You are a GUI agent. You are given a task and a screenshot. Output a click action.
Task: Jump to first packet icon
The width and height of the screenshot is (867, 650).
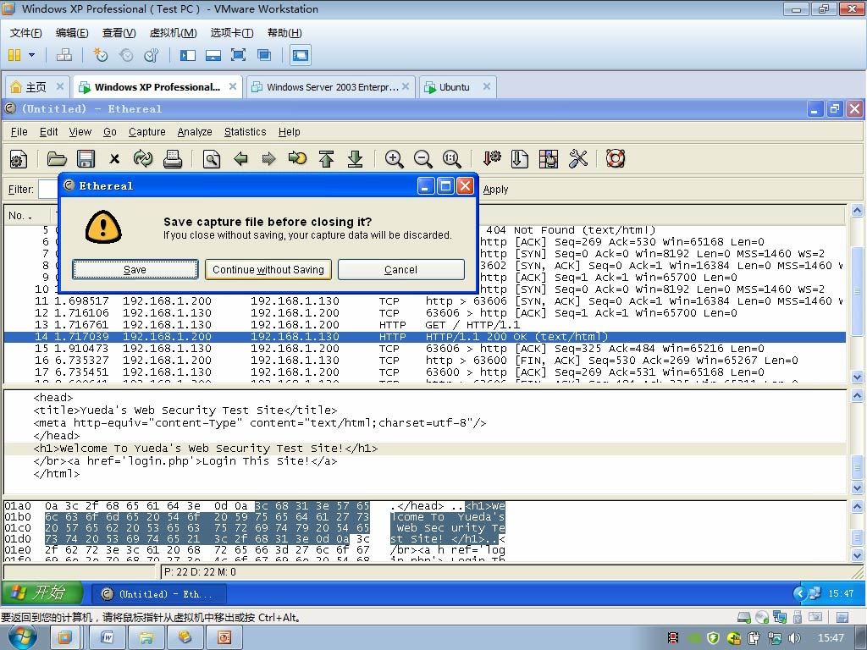[326, 159]
